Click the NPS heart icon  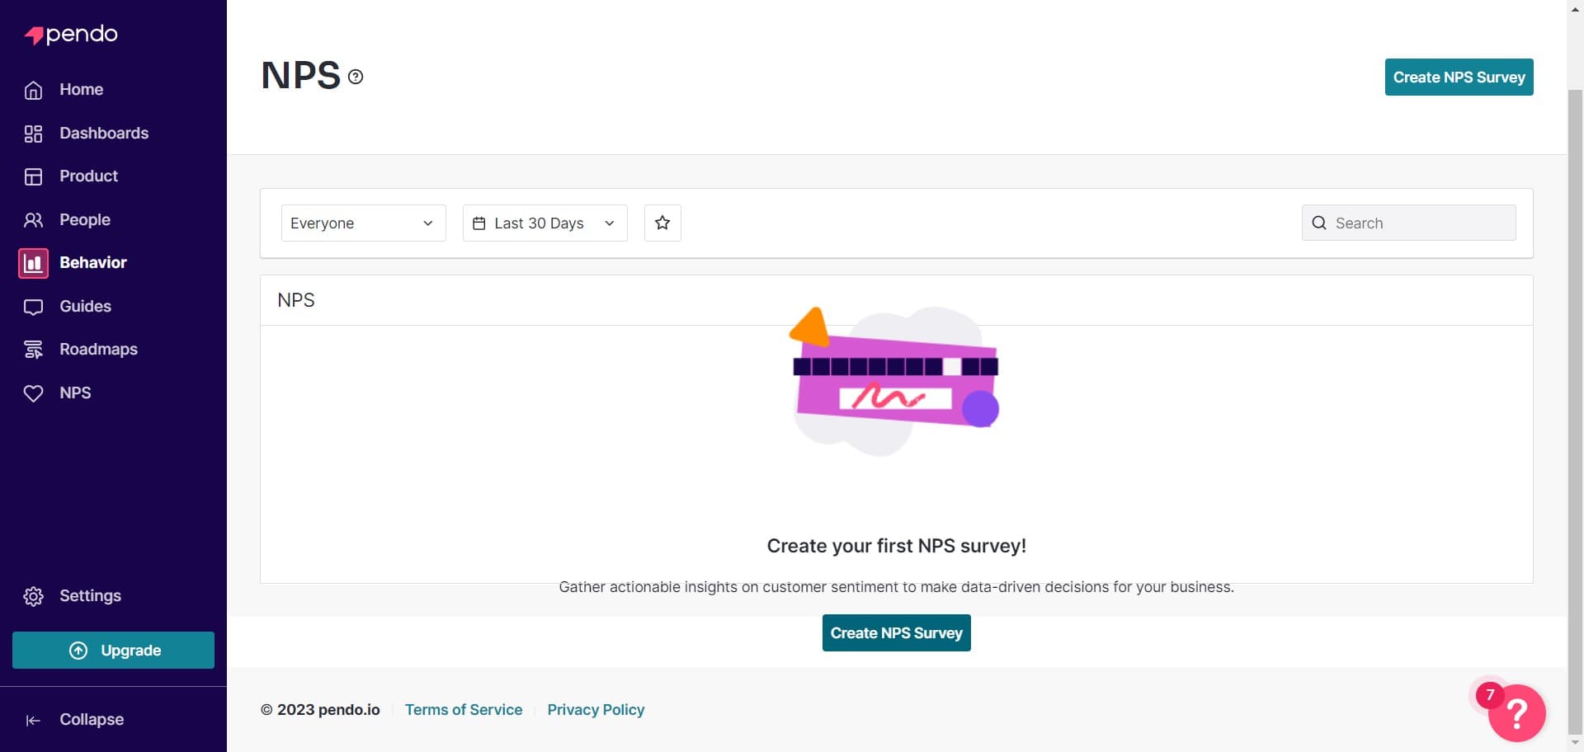(x=33, y=392)
